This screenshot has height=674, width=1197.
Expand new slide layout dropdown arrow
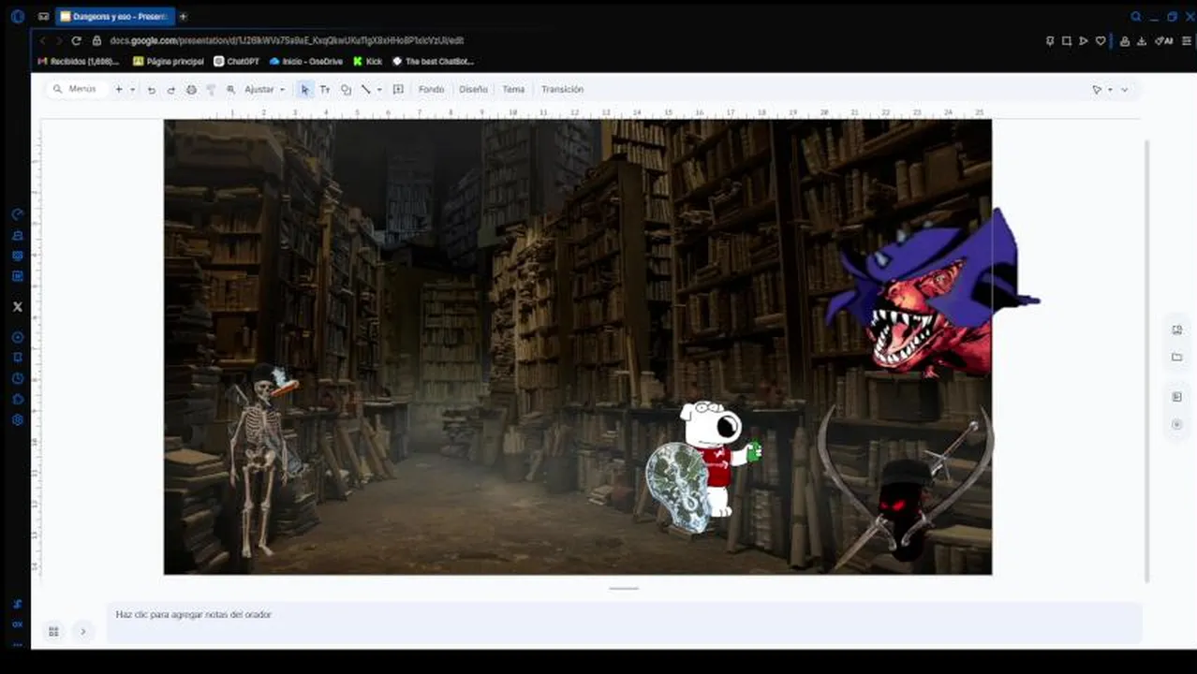tap(132, 90)
